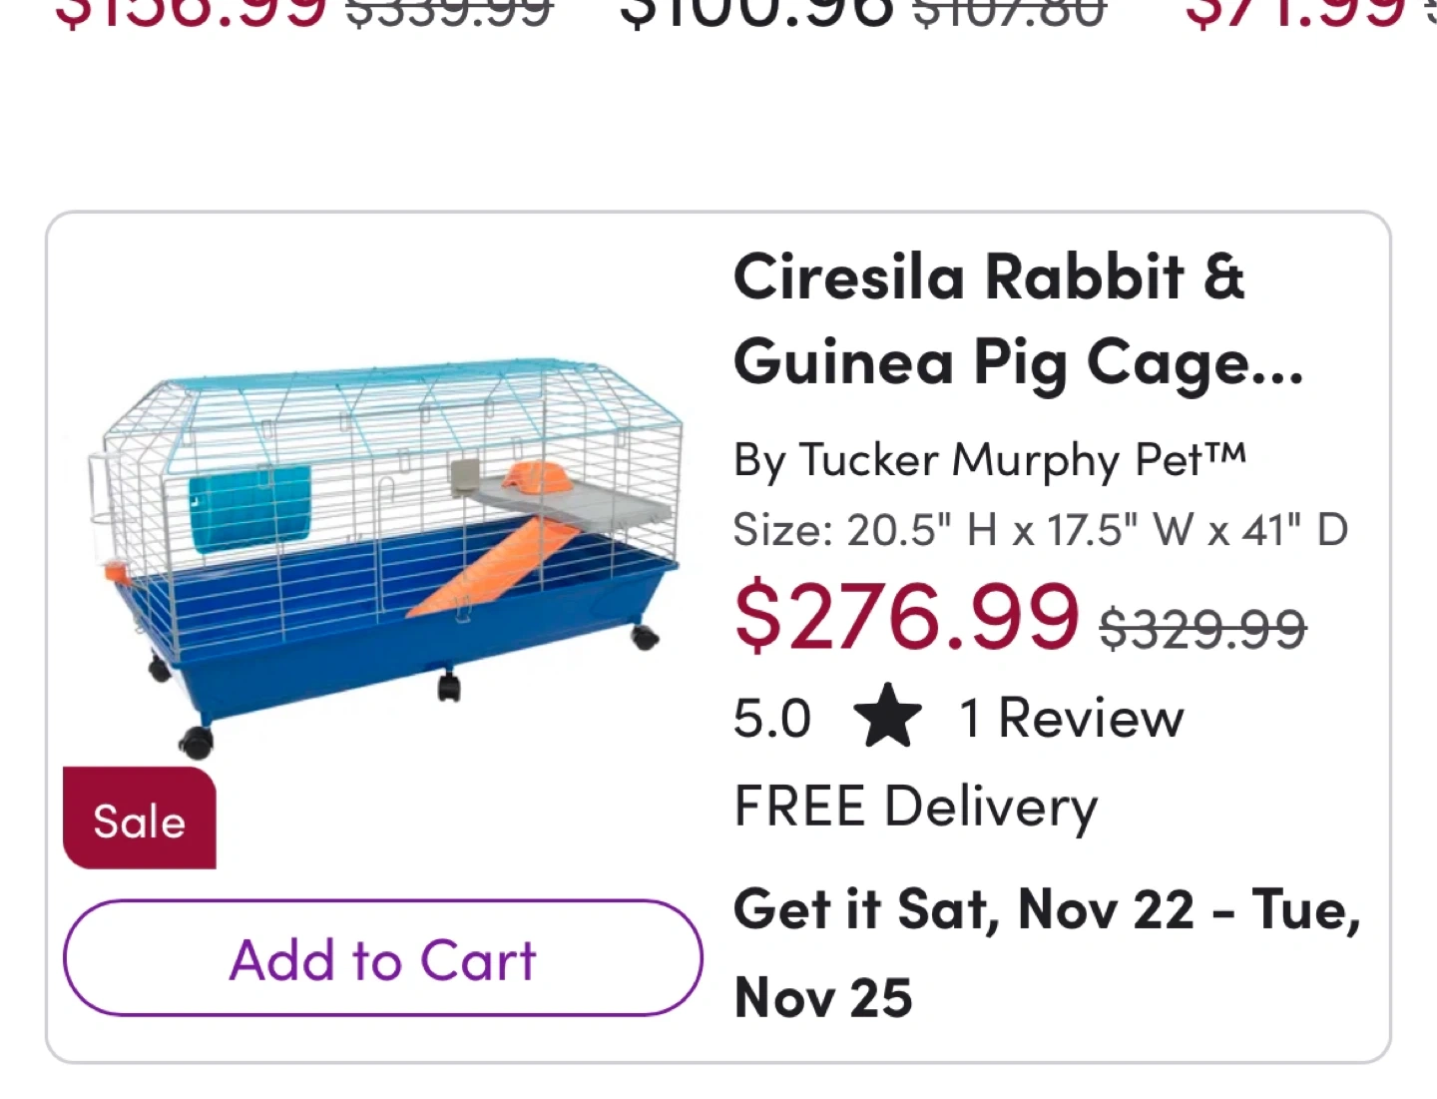This screenshot has width=1437, height=1099.
Task: Click the Add to Cart button
Action: [x=382, y=958]
